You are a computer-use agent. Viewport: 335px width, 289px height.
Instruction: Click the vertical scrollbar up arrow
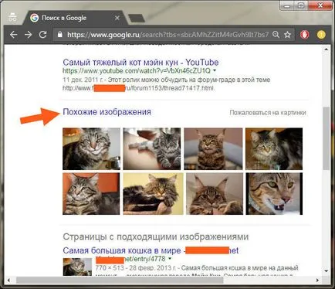click(x=327, y=49)
